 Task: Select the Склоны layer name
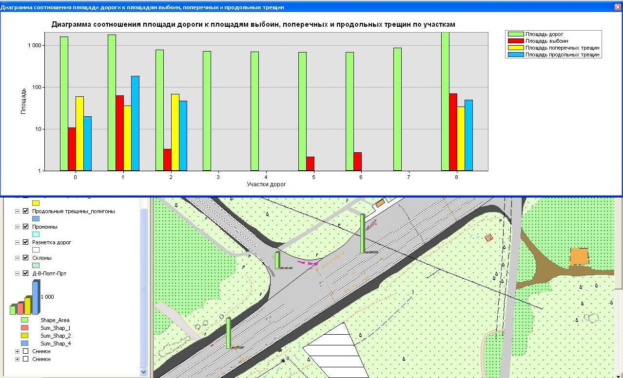pos(42,258)
